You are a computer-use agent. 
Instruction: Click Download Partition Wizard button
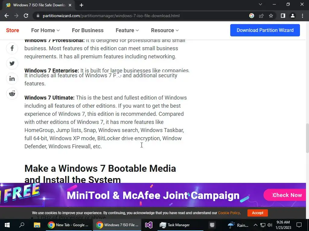tap(265, 30)
